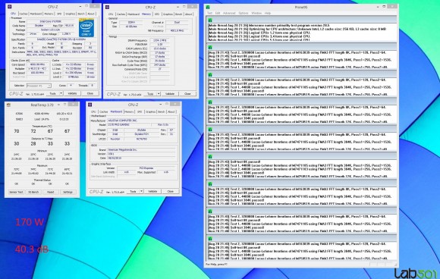Image resolution: width=440 pixels, height=279 pixels.
Task: Open the Advanced menu in Prime95
Action: [x=229, y=13]
